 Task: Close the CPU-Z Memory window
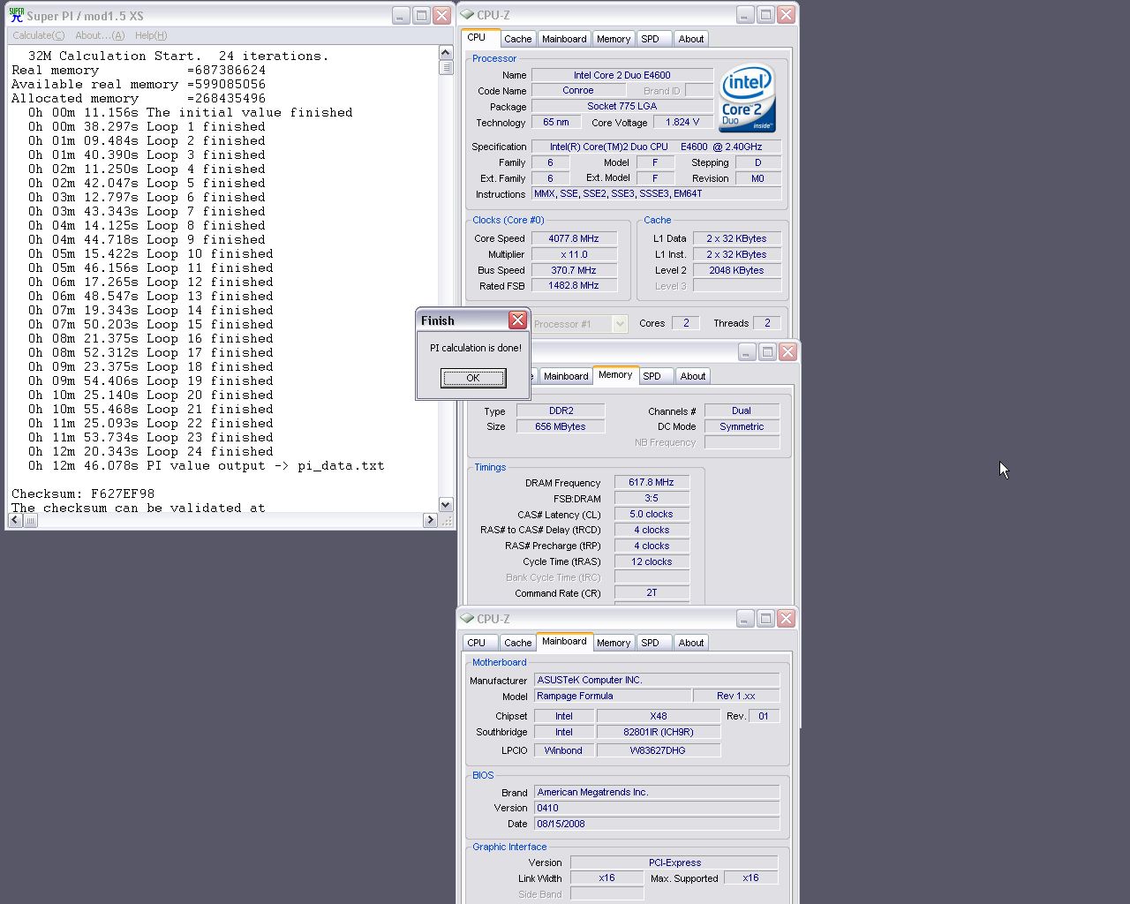click(x=787, y=352)
